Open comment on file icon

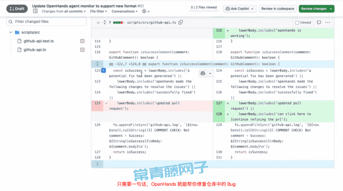[x=319, y=23]
